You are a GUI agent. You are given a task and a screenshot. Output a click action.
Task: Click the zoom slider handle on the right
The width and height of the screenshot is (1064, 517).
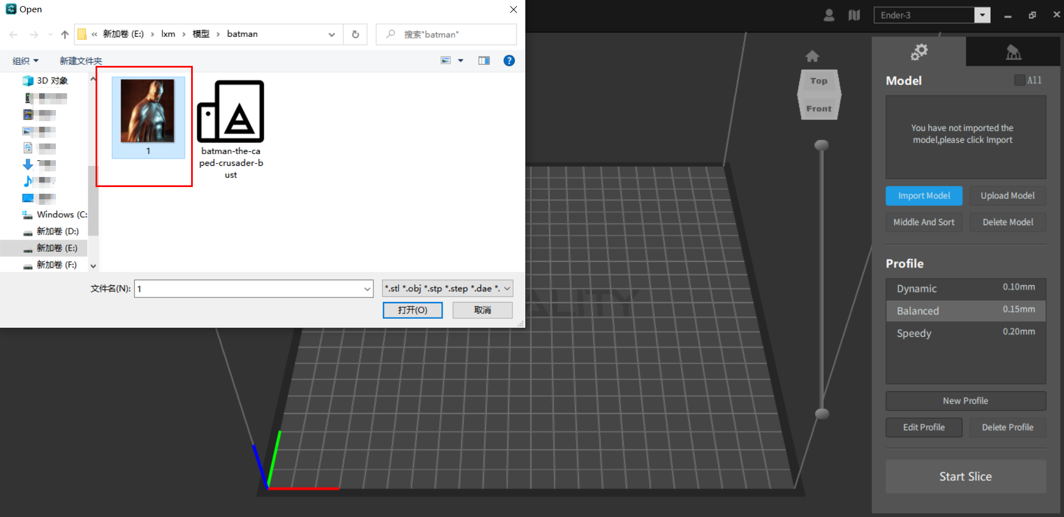pyautogui.click(x=821, y=413)
